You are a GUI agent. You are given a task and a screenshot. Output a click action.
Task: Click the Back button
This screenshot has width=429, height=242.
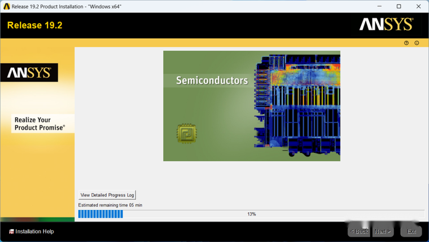point(359,232)
